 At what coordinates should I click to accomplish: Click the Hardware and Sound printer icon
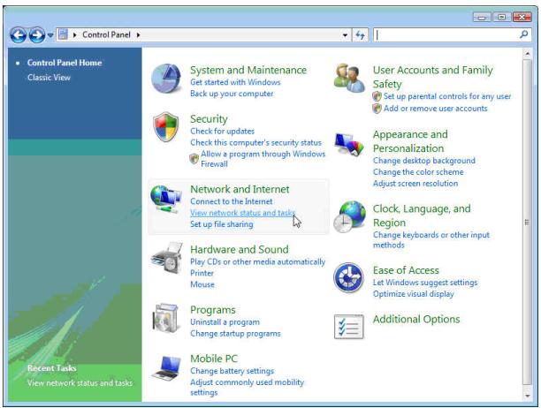[x=167, y=258]
